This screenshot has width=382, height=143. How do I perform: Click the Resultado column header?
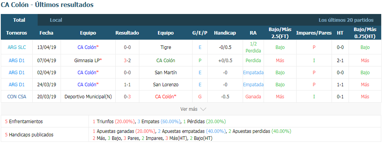(127, 33)
